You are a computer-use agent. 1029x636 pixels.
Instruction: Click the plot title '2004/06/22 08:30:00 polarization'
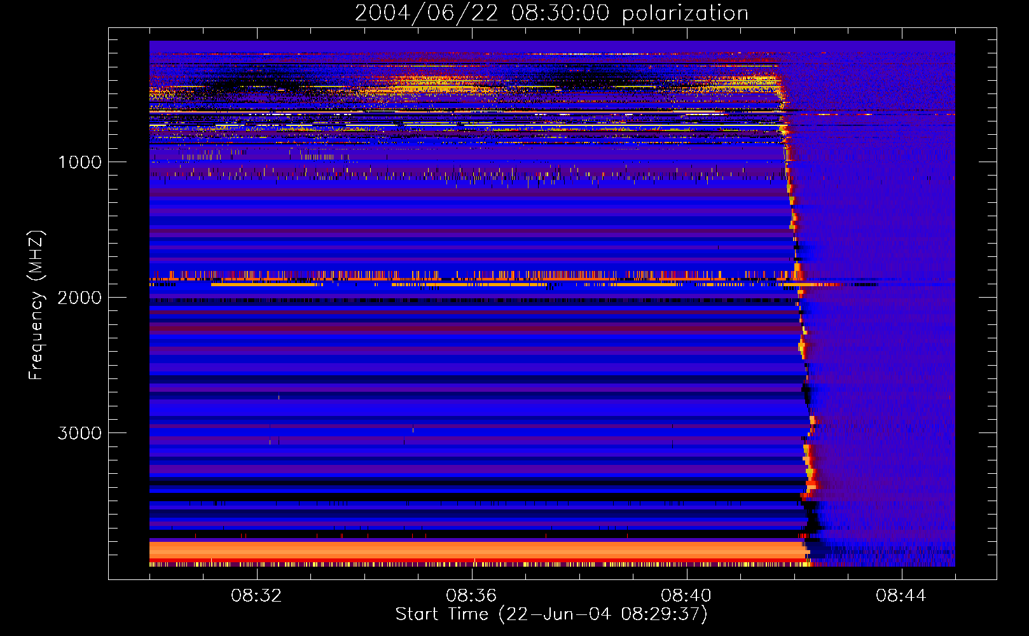tap(551, 13)
